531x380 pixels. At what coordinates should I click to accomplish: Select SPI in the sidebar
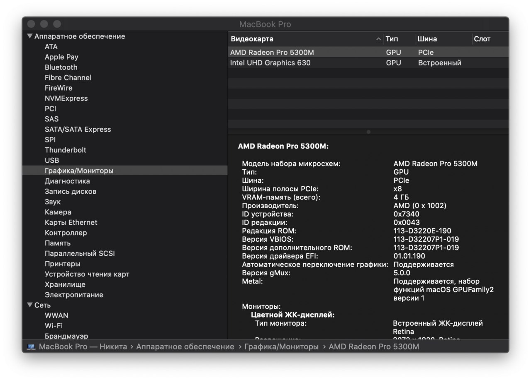[x=50, y=139]
